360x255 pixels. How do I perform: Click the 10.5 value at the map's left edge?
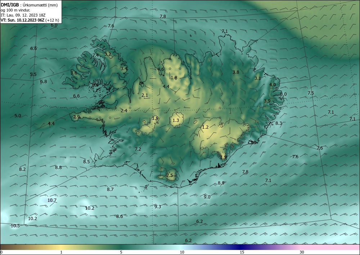click(x=15, y=226)
